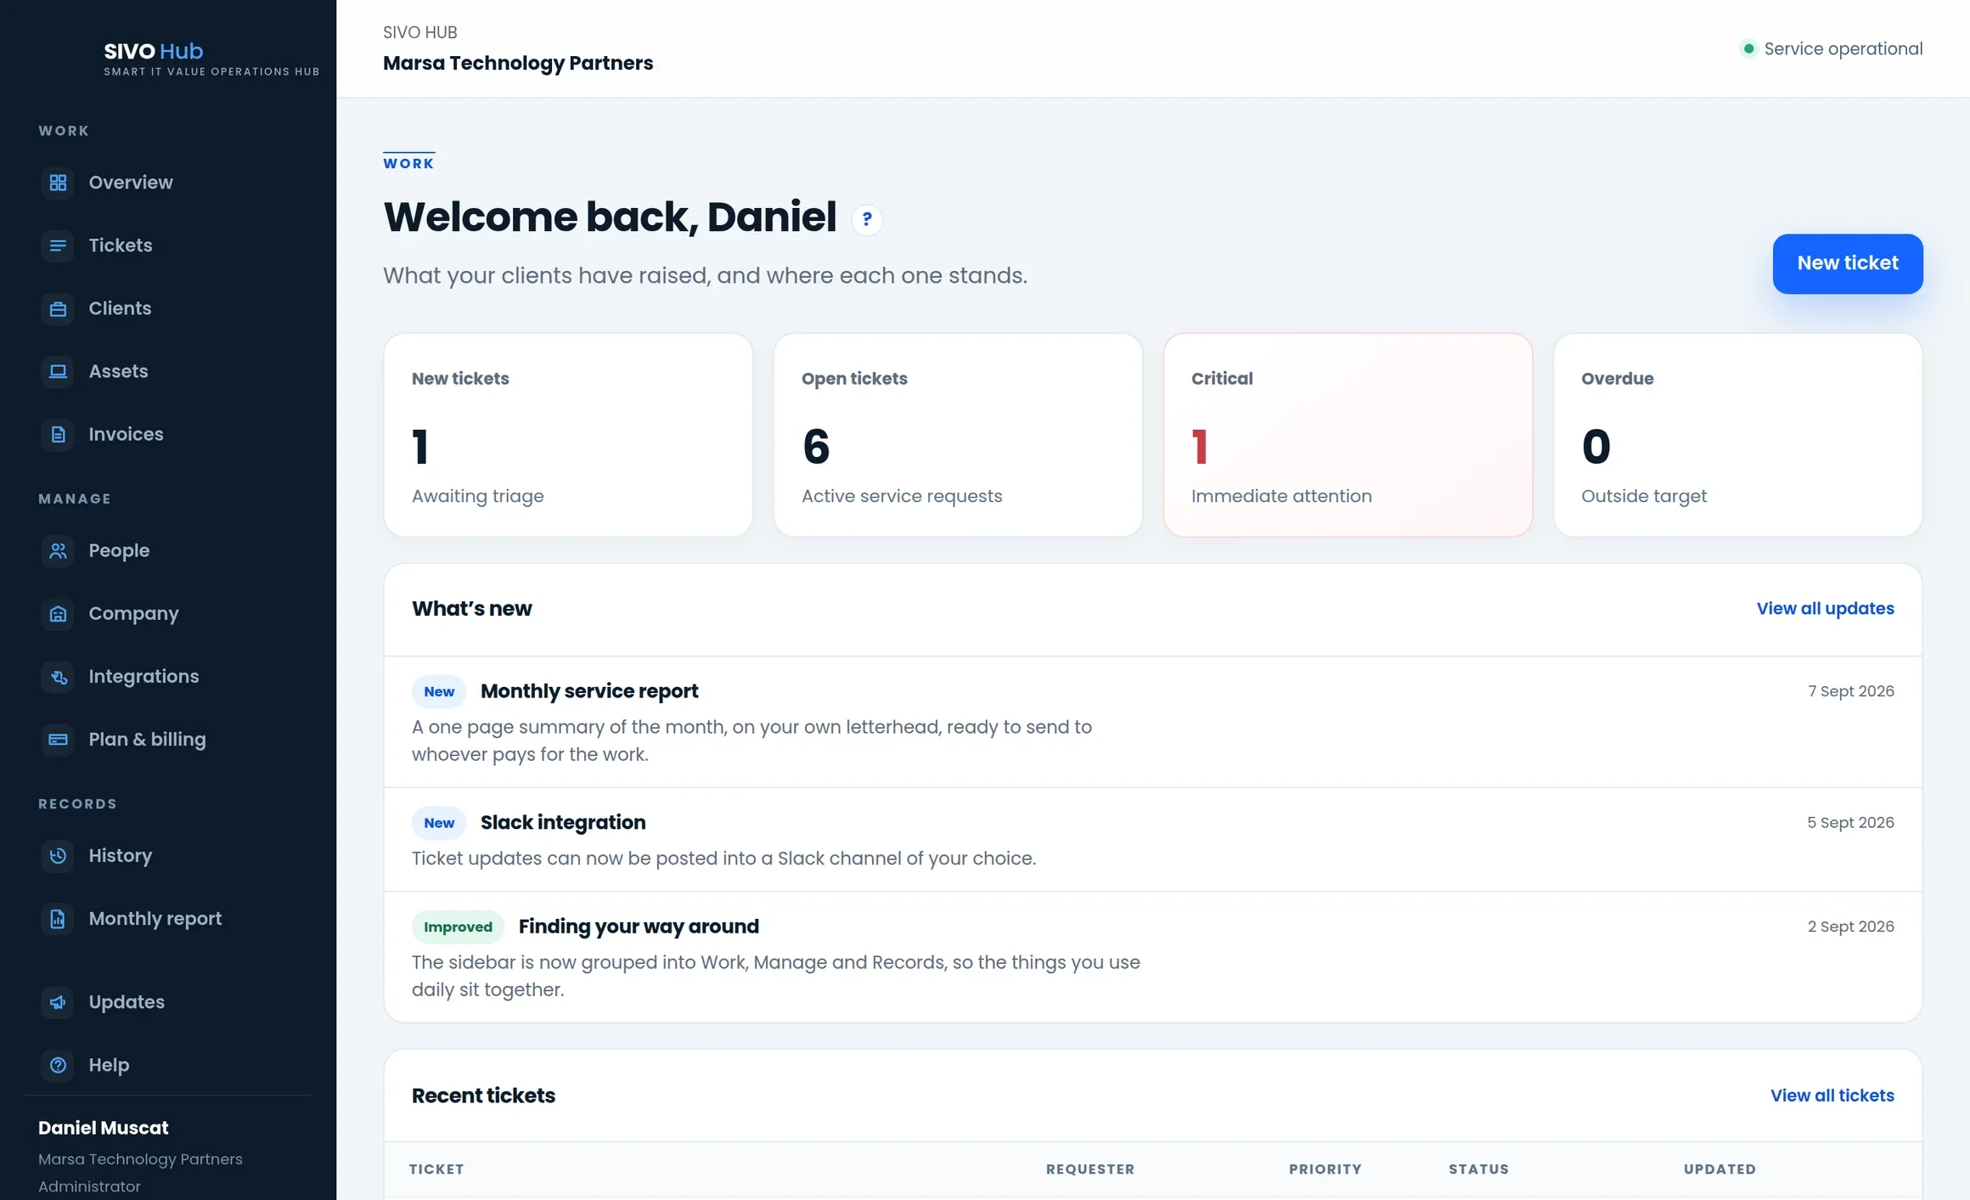Open the Monthly report chart icon
Viewport: 1970px width, 1200px height.
58,918
